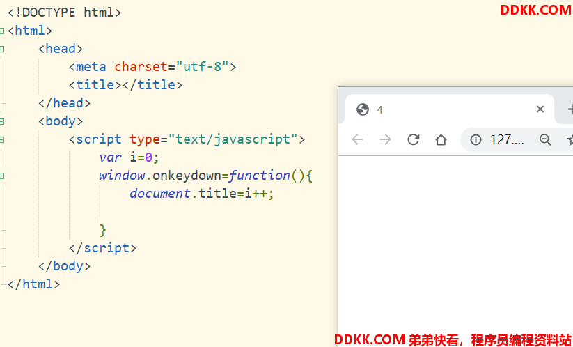Click the globe favicon on tab 4
The height and width of the screenshot is (347, 573).
[x=363, y=109]
